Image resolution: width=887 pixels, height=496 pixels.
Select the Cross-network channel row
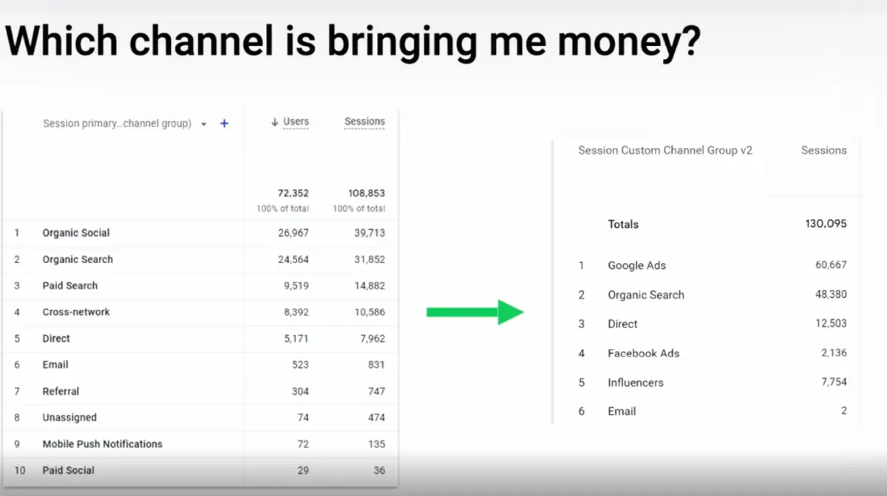click(x=76, y=312)
